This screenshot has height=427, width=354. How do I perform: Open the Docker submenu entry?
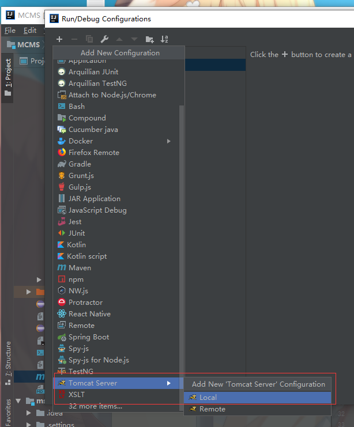point(116,141)
